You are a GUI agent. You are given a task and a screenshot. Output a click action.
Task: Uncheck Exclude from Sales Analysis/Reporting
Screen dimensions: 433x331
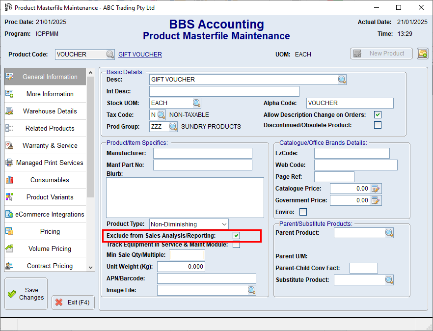[237, 236]
